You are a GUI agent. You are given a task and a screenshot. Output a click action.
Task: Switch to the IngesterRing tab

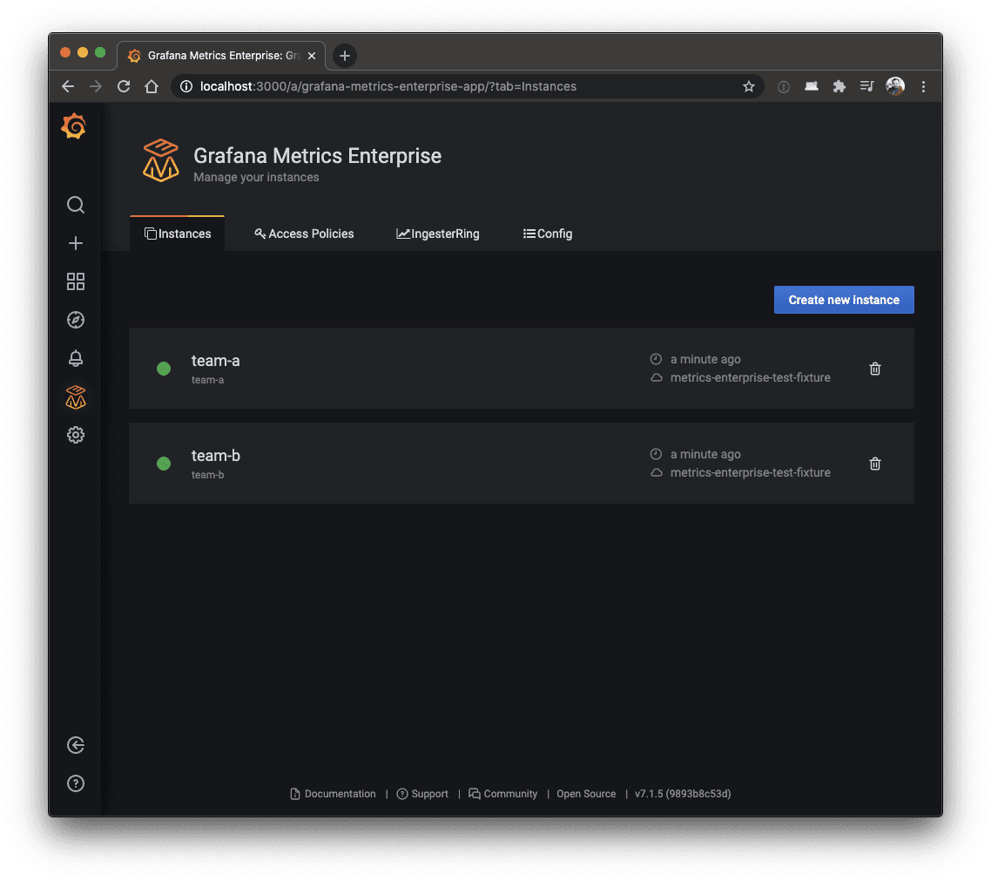click(x=438, y=234)
